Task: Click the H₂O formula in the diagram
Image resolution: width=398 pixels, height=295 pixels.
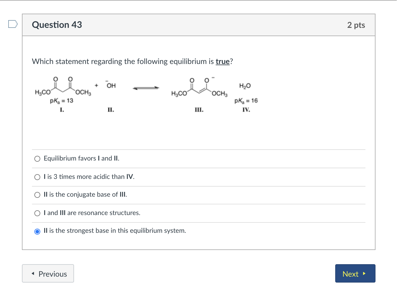Action: [x=245, y=86]
